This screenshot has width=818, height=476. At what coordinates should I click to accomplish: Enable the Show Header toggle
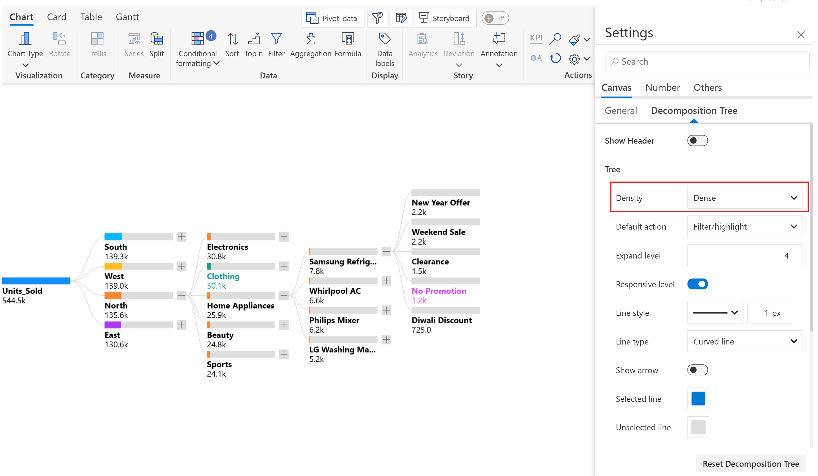tap(697, 141)
